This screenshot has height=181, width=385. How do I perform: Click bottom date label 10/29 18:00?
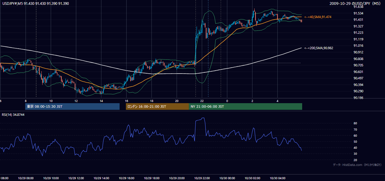pos(152,178)
